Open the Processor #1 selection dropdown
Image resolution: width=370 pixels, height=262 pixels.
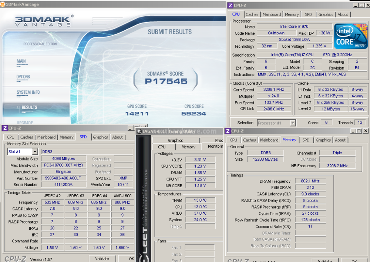(293, 123)
